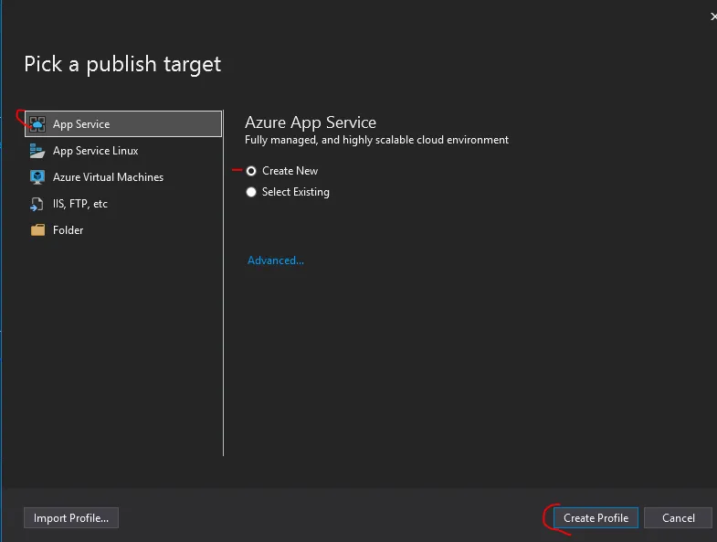Image resolution: width=717 pixels, height=542 pixels.
Task: Click the Azure App Service heading
Action: coord(311,122)
